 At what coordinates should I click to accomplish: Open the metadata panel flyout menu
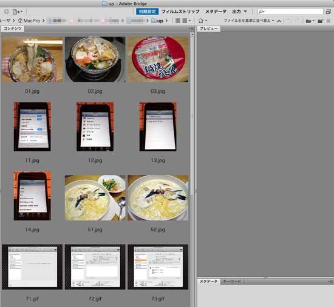click(330, 282)
